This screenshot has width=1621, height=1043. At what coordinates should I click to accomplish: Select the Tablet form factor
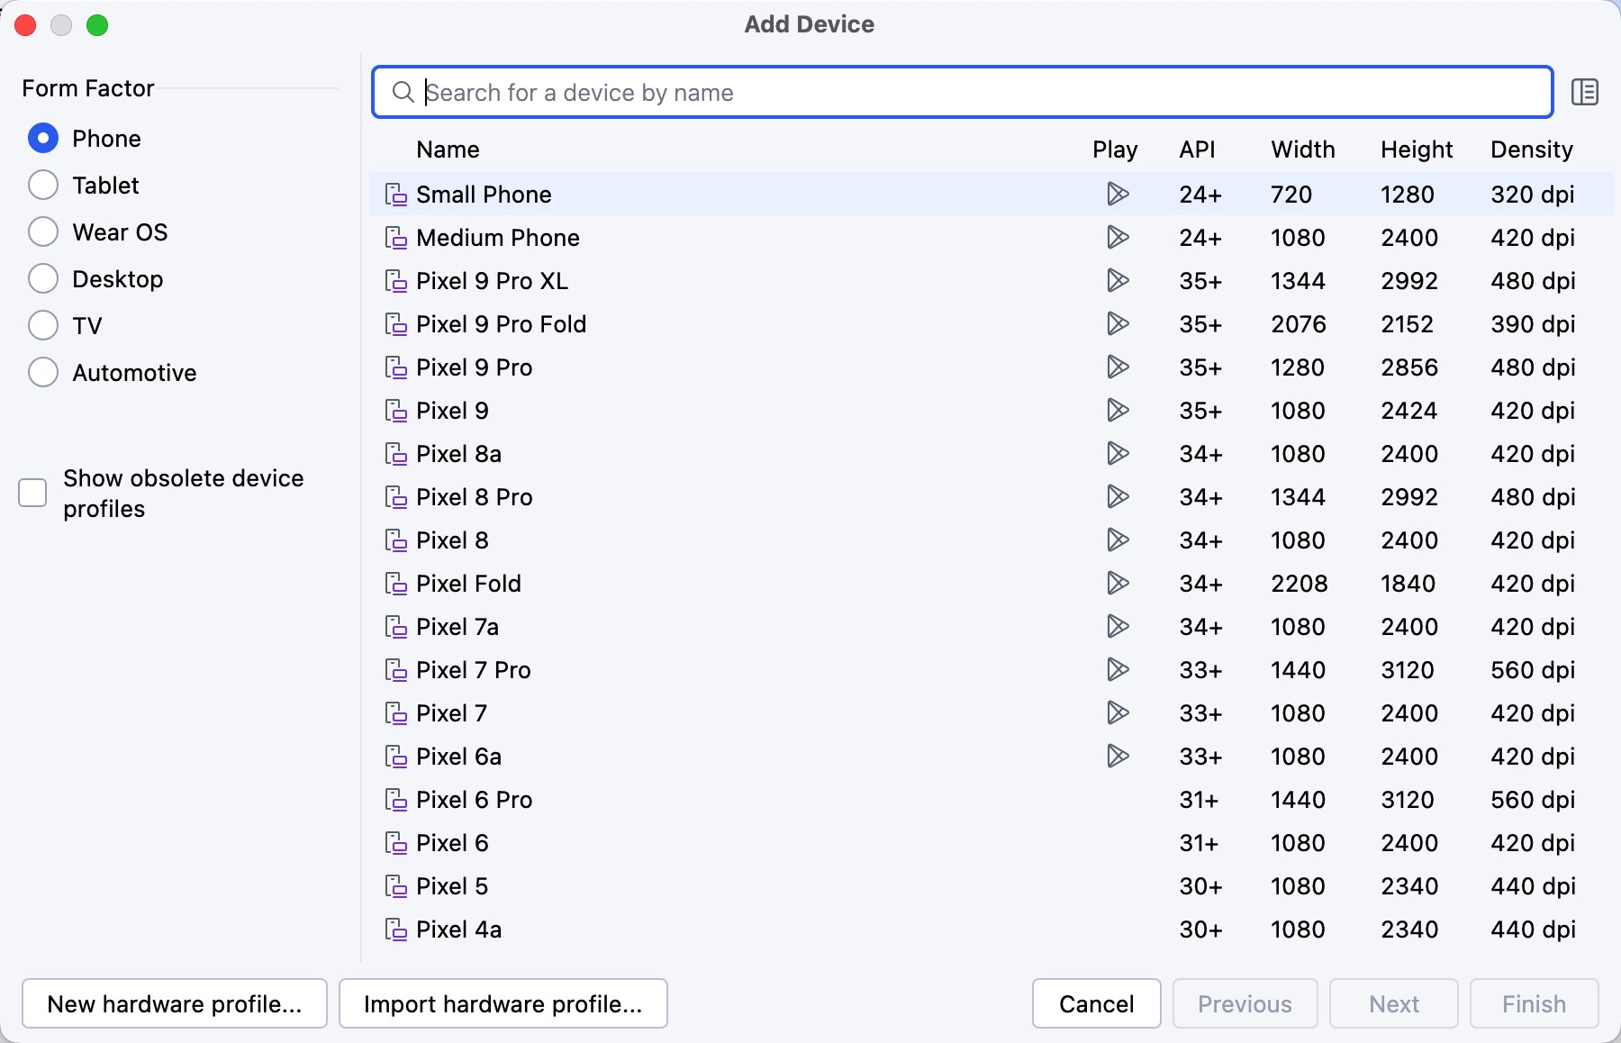pos(43,186)
